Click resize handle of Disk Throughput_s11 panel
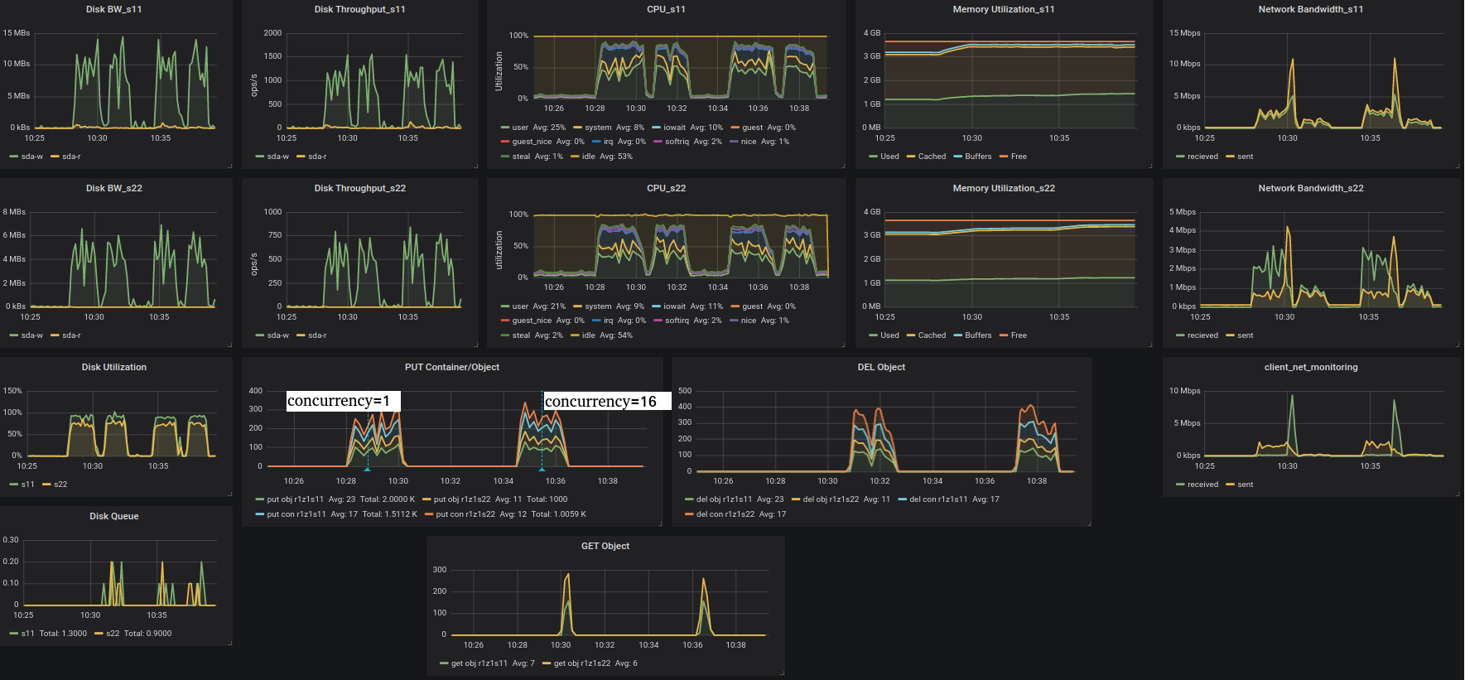1465x680 pixels. 475,166
